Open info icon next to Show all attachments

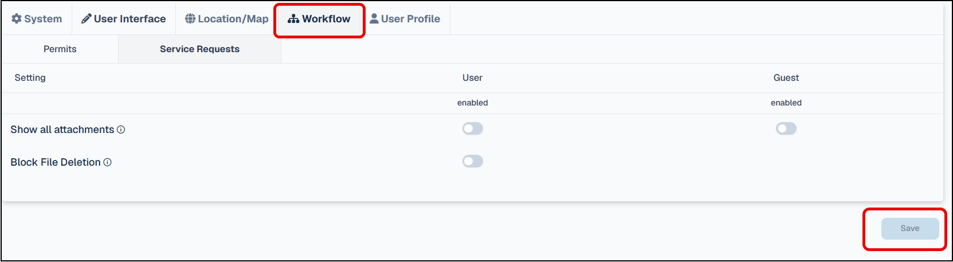[x=121, y=130]
